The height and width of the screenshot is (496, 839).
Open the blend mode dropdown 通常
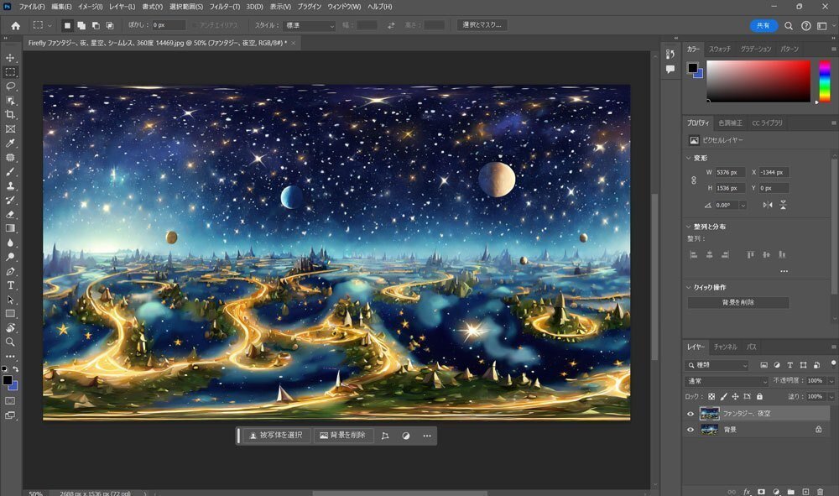727,381
